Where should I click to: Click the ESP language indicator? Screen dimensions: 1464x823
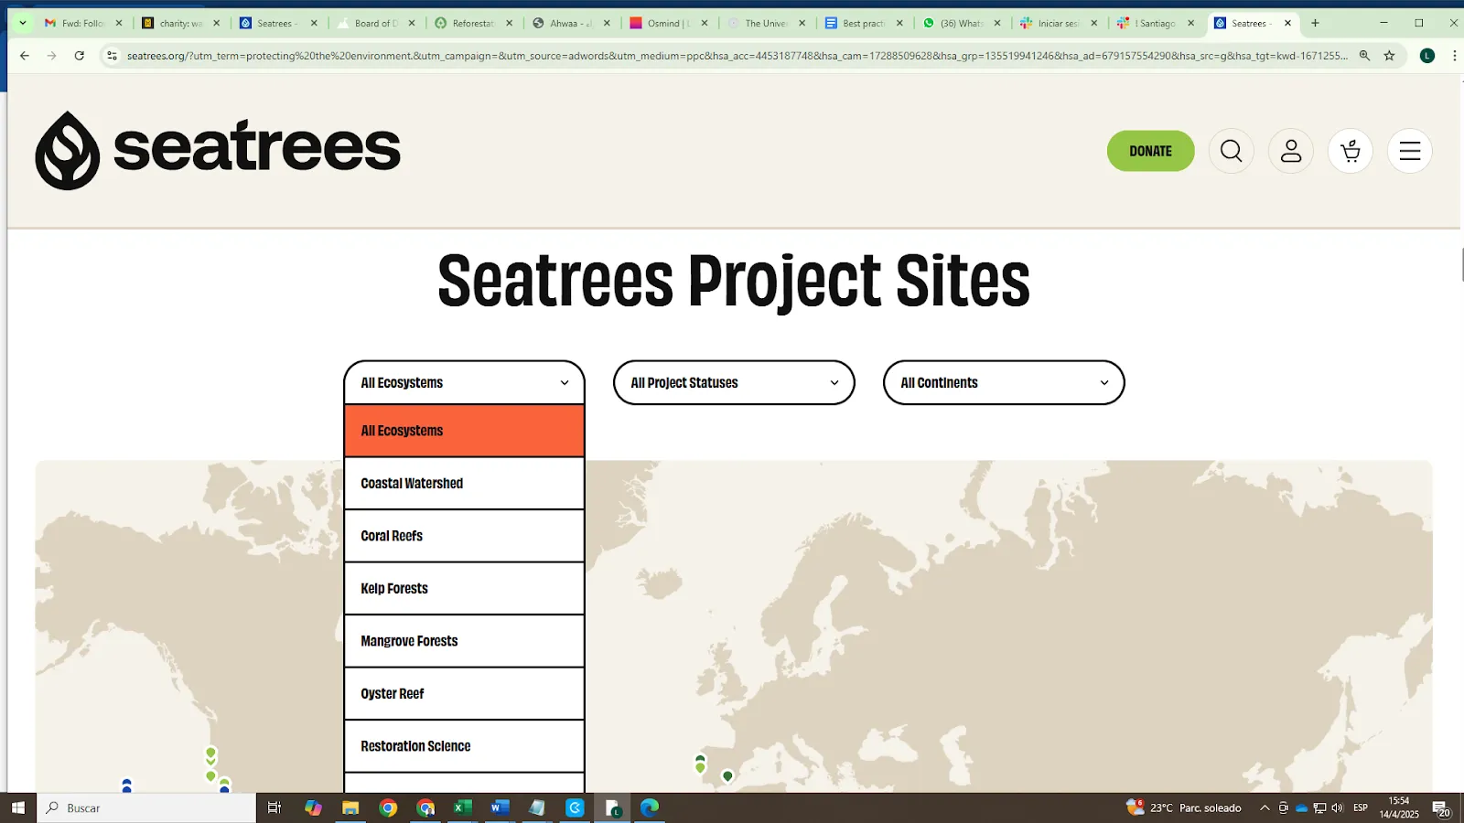pos(1361,807)
